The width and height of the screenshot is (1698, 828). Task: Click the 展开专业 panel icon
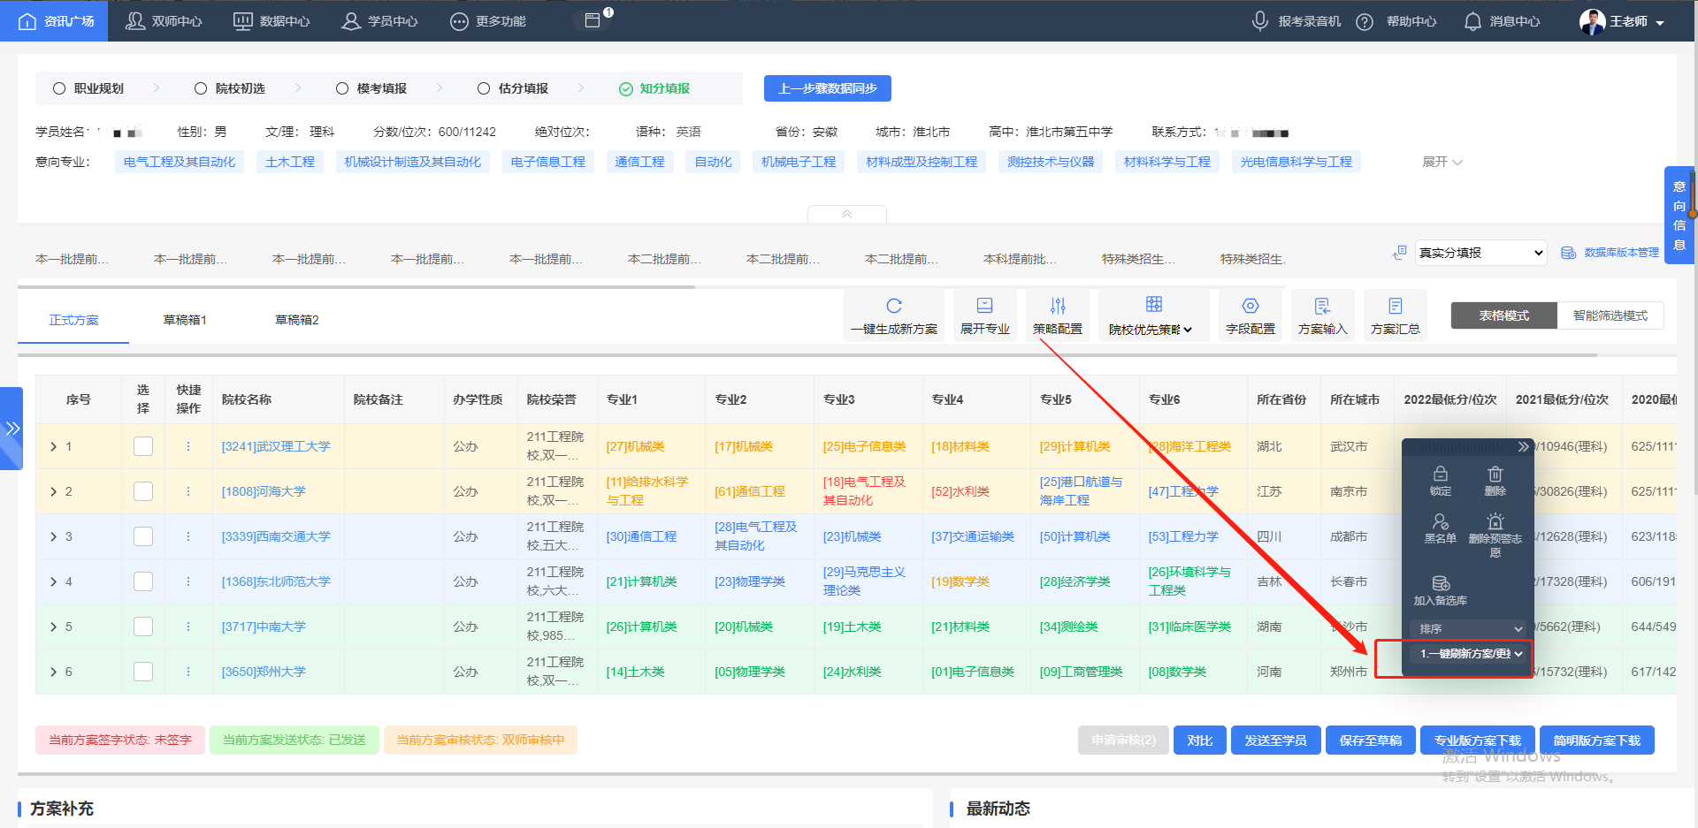[984, 305]
